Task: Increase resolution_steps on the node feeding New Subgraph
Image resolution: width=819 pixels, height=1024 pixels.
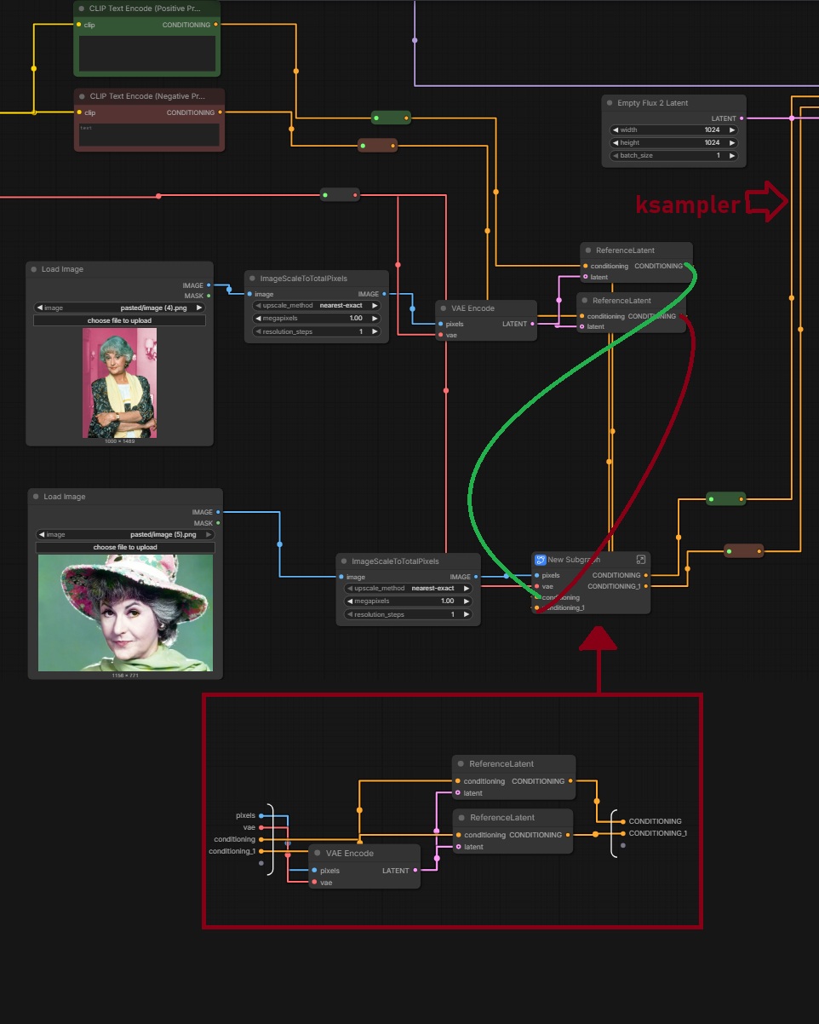Action: pyautogui.click(x=467, y=614)
